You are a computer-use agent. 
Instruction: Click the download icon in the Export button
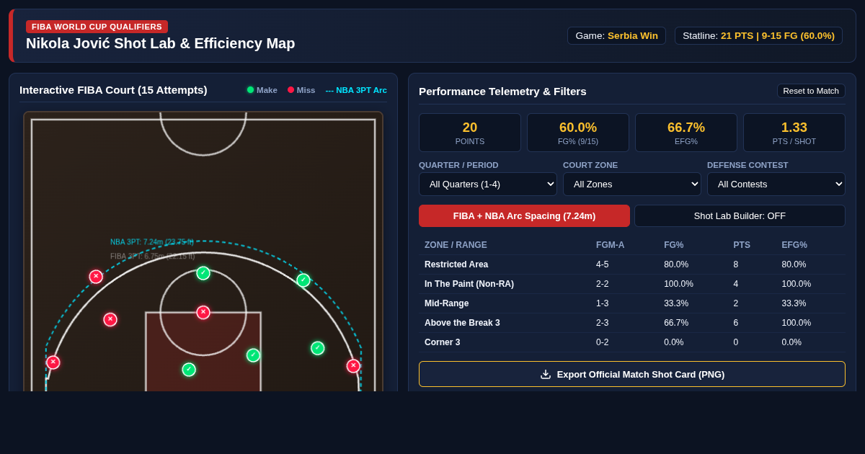546,374
